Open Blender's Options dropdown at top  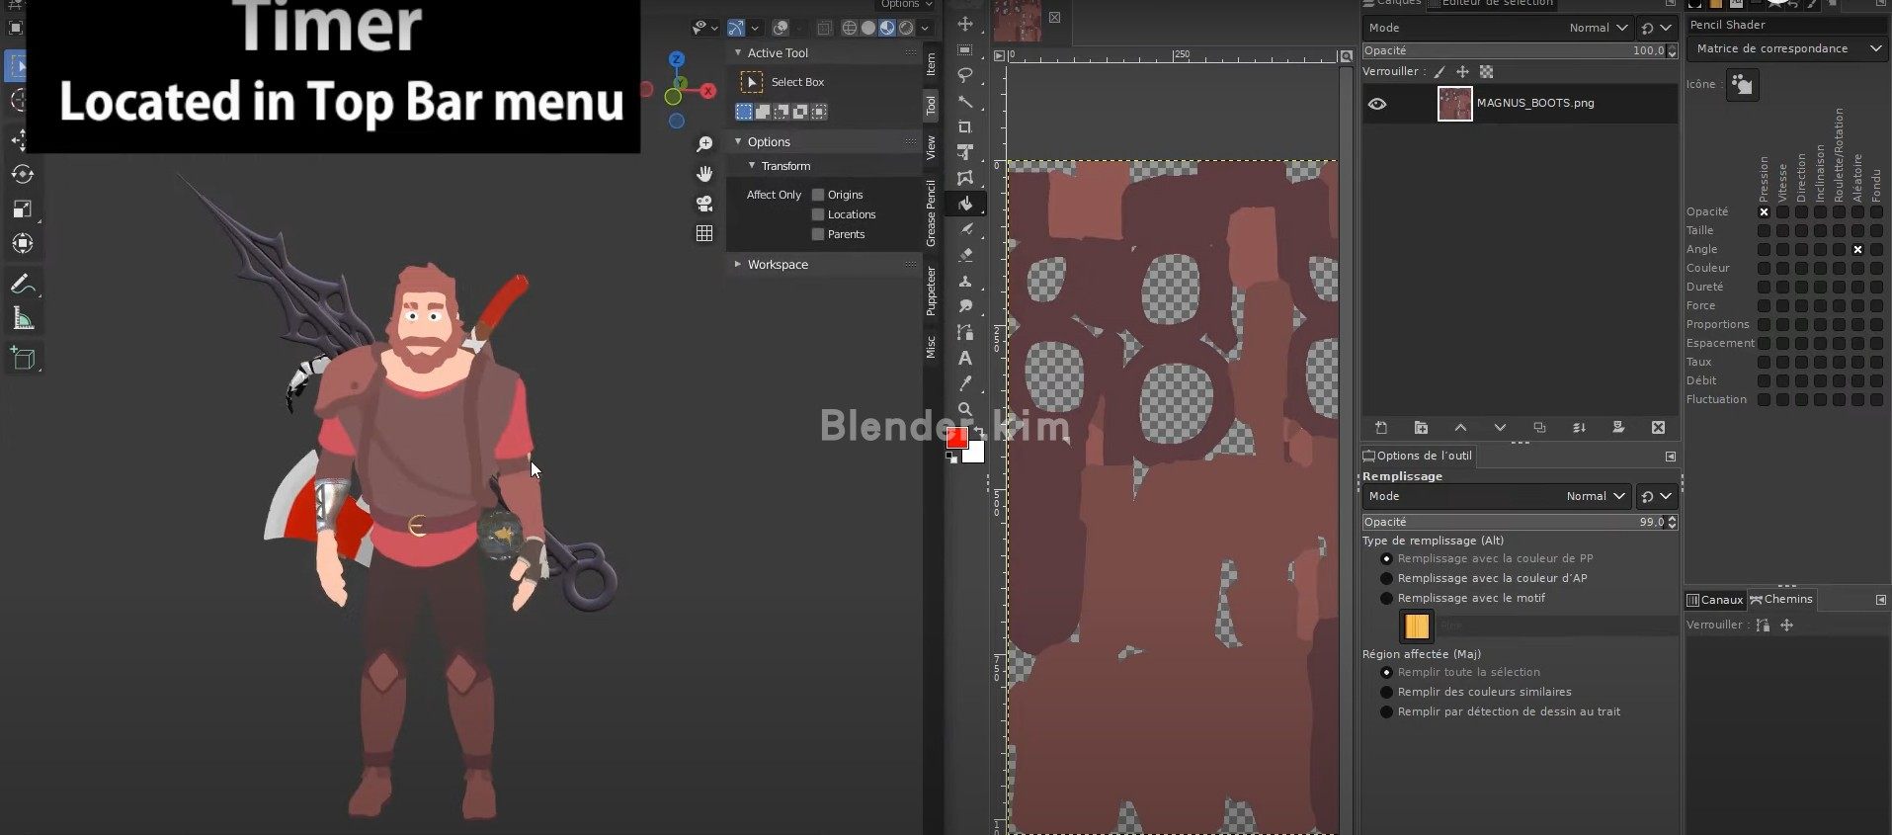point(906,5)
